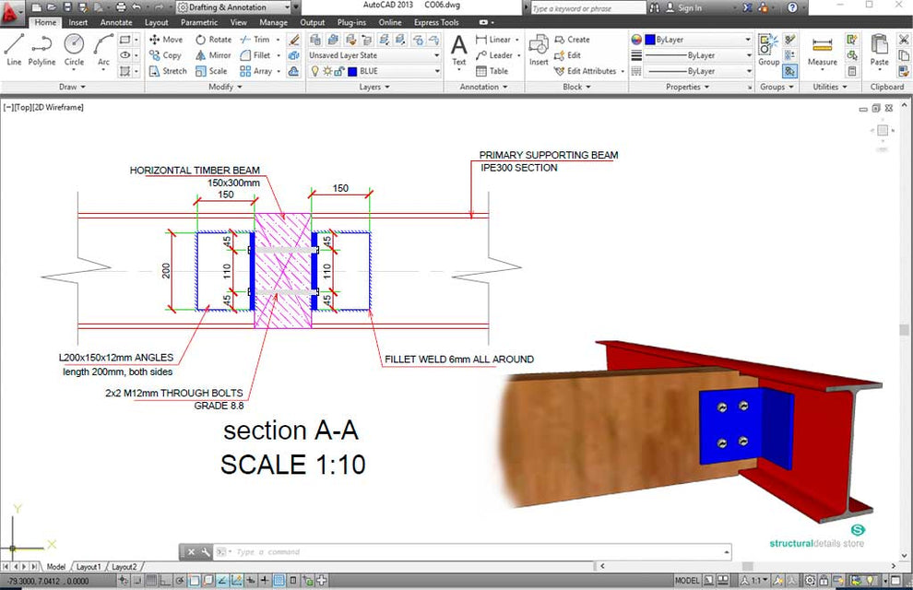Toggle Quick Properties in status bar
This screenshot has height=590, width=913.
tap(293, 580)
